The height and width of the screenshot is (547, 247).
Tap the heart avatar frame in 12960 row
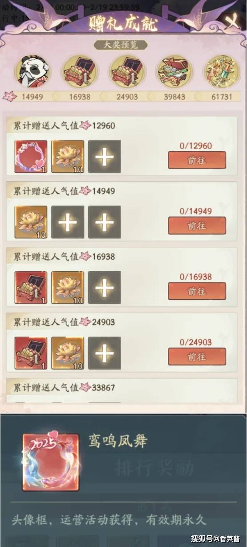(31, 157)
